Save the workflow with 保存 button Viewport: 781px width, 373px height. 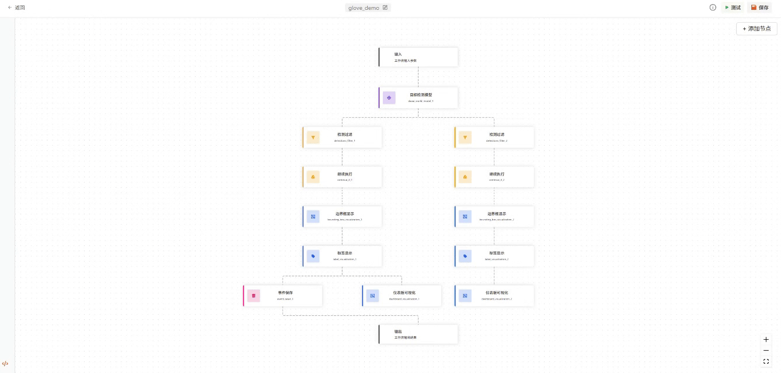tap(759, 8)
